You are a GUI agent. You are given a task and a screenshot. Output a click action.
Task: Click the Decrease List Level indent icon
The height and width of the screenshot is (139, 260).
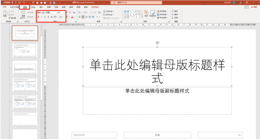click(91, 13)
